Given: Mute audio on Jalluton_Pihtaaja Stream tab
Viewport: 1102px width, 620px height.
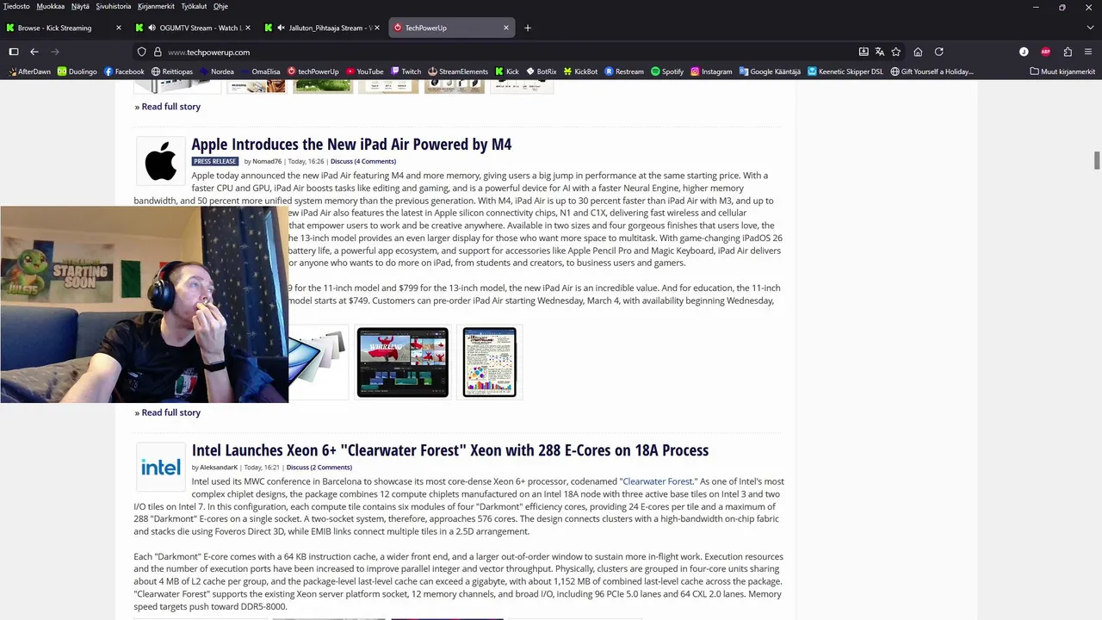Looking at the screenshot, I should click(x=282, y=28).
